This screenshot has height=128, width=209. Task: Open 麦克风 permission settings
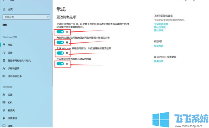click(x=11, y=110)
